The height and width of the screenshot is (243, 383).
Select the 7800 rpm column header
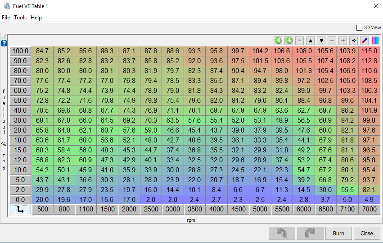[x=369, y=210]
